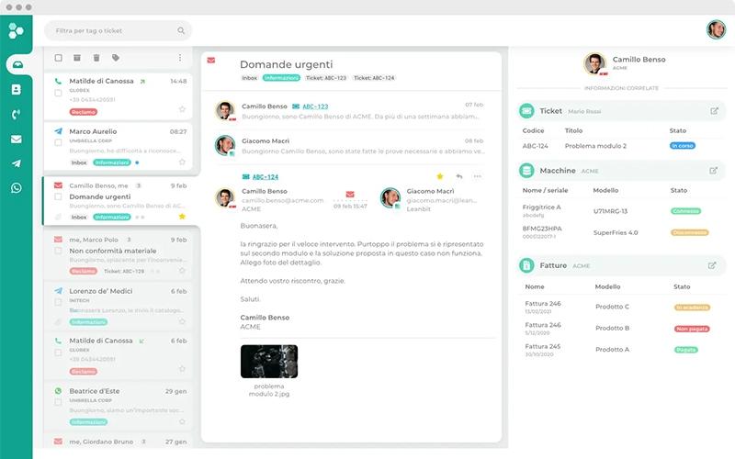Click the archive icon in list toolbar
The height and width of the screenshot is (459, 735).
77,58
